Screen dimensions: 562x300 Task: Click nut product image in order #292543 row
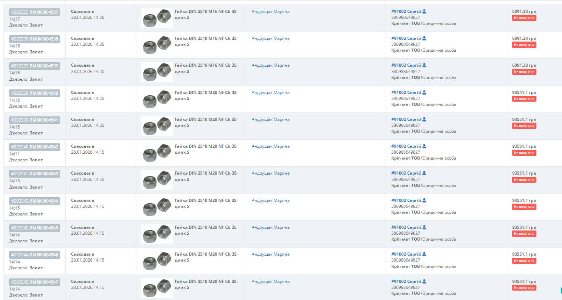point(157,234)
